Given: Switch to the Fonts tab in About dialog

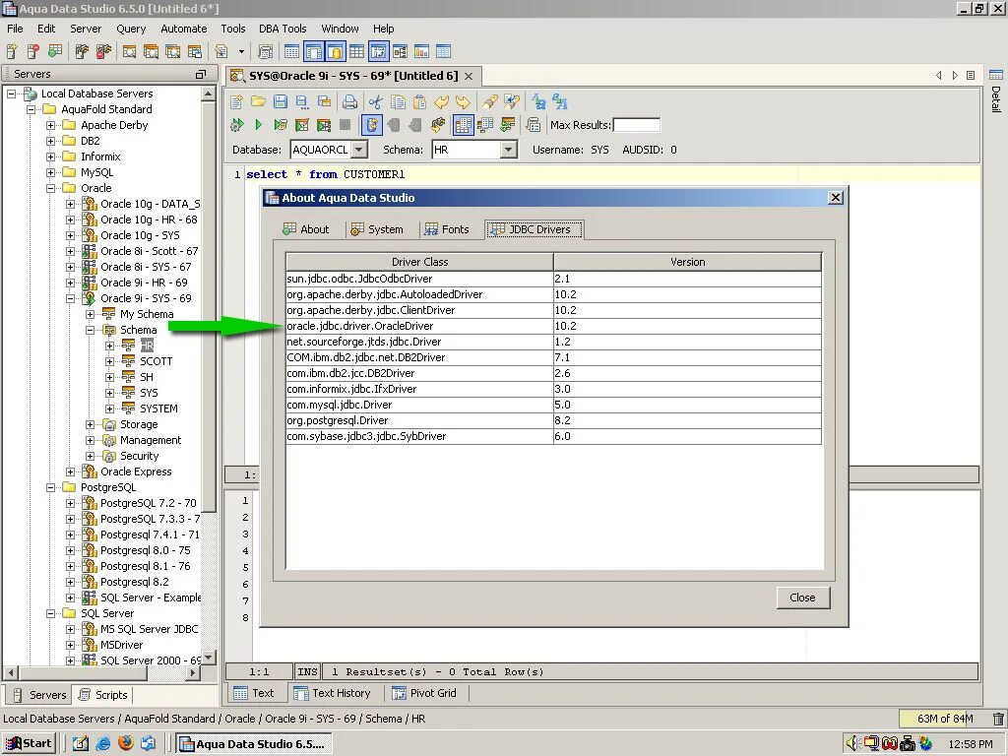Looking at the screenshot, I should pyautogui.click(x=447, y=229).
